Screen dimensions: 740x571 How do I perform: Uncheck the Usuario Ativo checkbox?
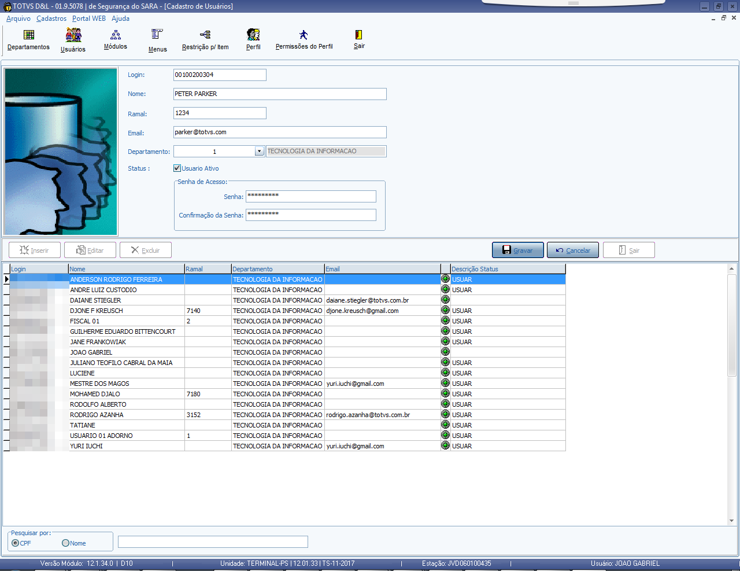tap(177, 168)
